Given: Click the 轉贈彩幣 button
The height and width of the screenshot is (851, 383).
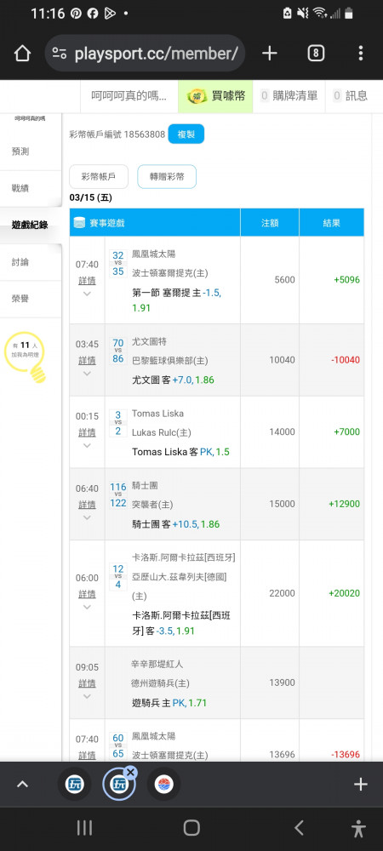Looking at the screenshot, I should click(167, 176).
